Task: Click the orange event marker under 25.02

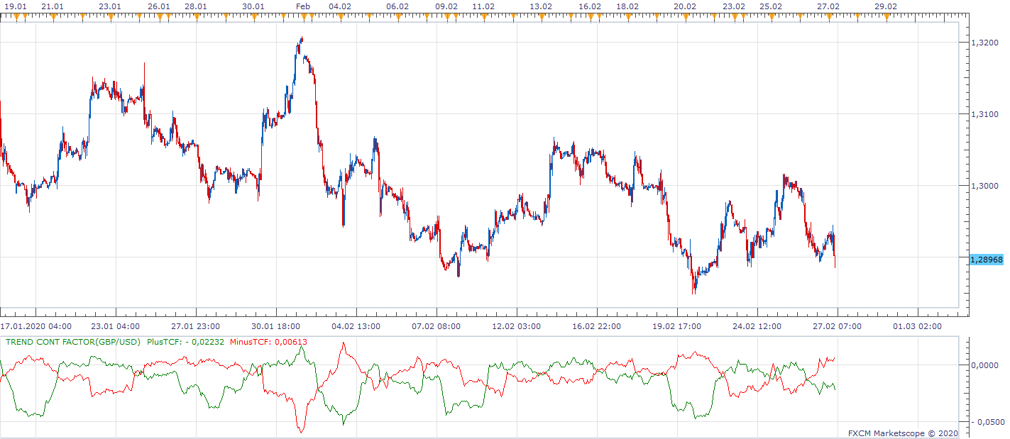Action: tap(772, 18)
